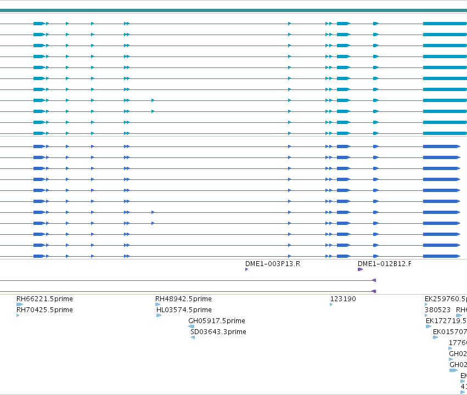Click the arrow glyph beneath 380523
Viewport: 467px width, 395px height.
click(x=426, y=315)
